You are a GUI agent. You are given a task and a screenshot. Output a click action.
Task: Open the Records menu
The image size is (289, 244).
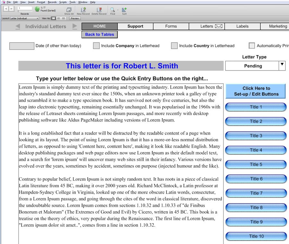click(52, 2)
